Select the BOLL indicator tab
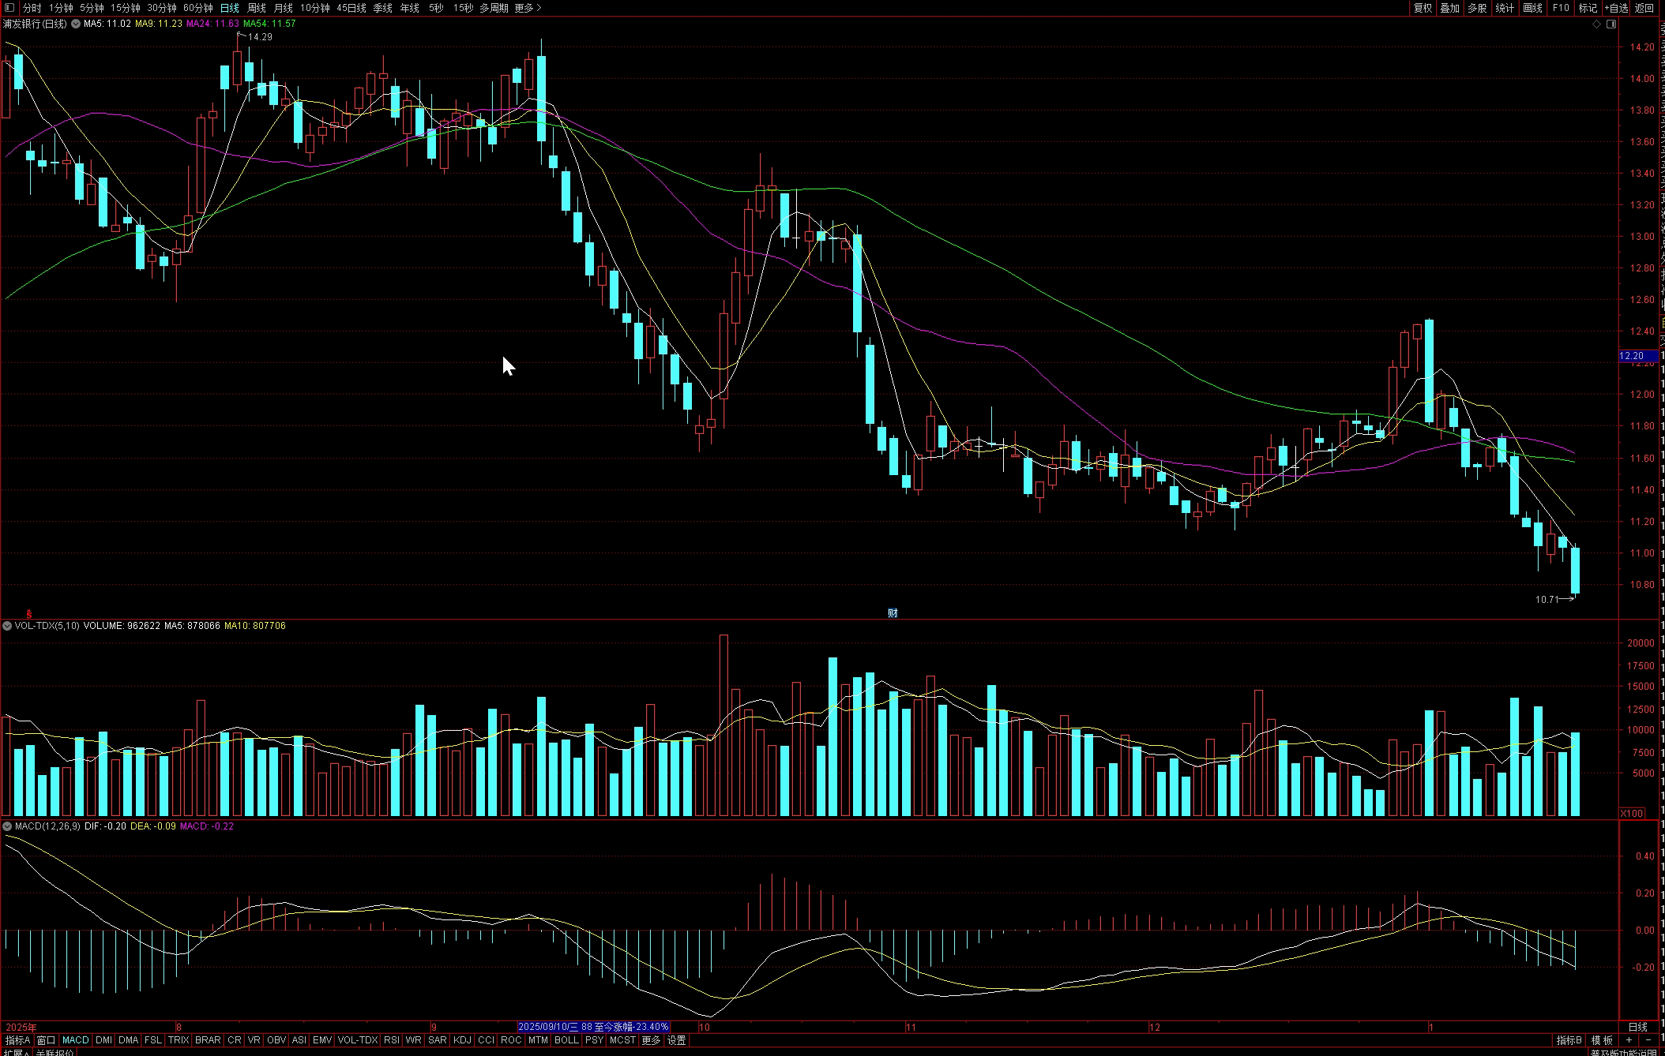Image resolution: width=1665 pixels, height=1056 pixels. point(566,1040)
